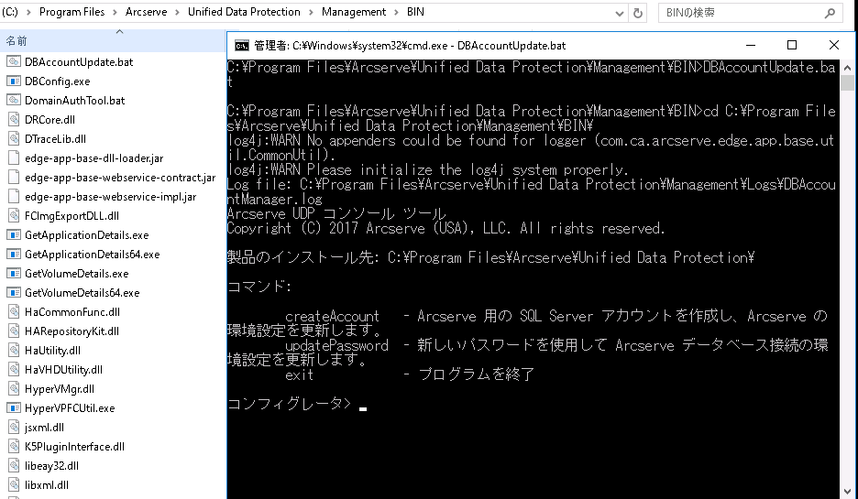This screenshot has width=858, height=499.
Task: Click the DomainAuthTool.bat file icon
Action: click(x=14, y=100)
